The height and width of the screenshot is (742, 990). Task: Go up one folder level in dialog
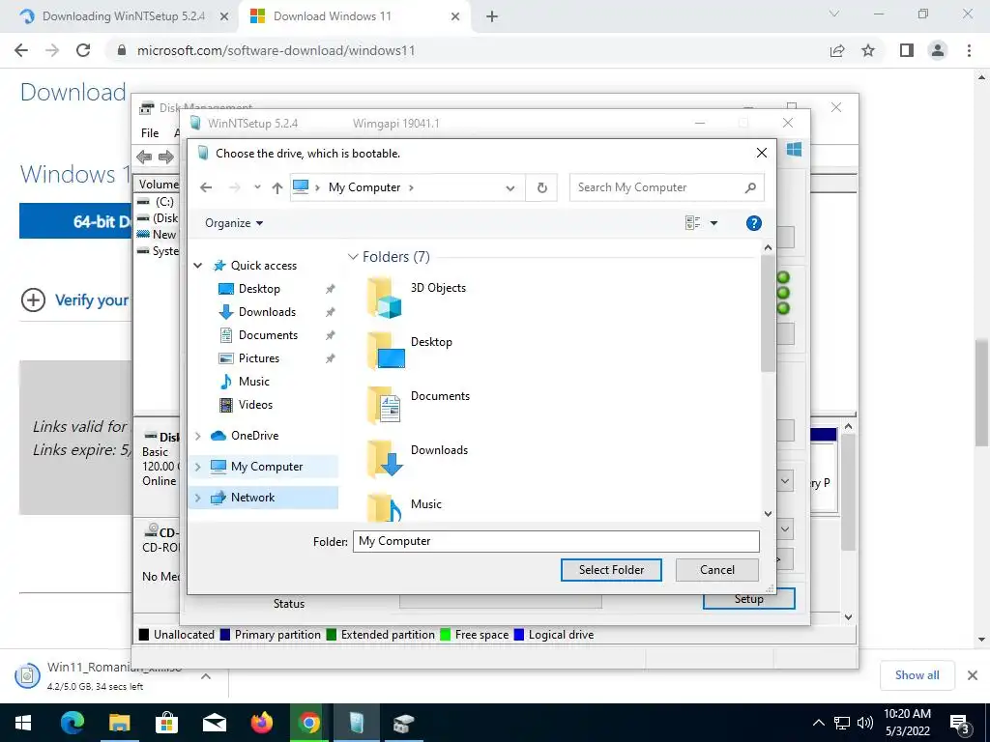click(x=277, y=187)
